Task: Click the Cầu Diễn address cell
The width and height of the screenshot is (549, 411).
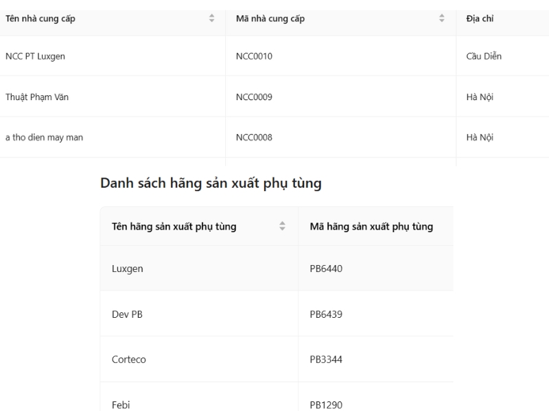Action: click(x=484, y=56)
